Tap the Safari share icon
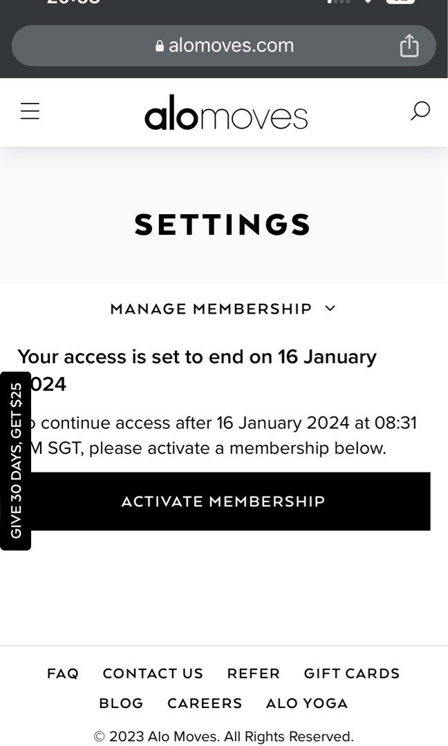Viewport: 448px width, 746px height. (409, 45)
